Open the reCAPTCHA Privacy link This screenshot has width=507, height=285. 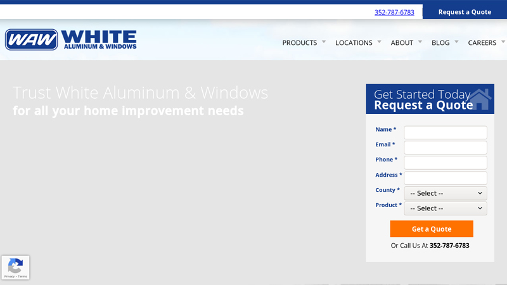(x=9, y=277)
